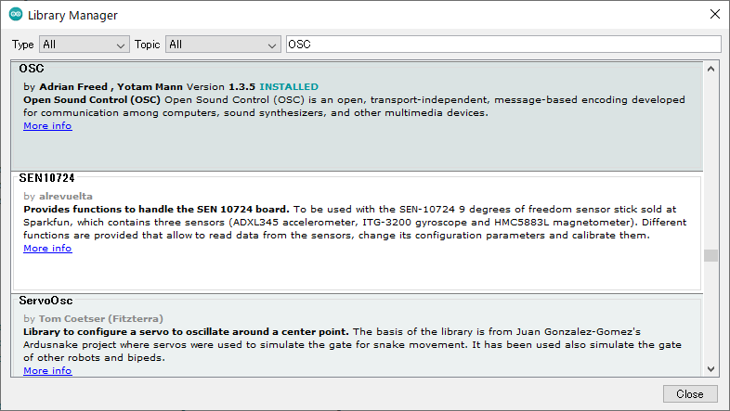Click author Tom Coetser (Fitzterra)
This screenshot has width=730, height=411.
[x=101, y=319]
